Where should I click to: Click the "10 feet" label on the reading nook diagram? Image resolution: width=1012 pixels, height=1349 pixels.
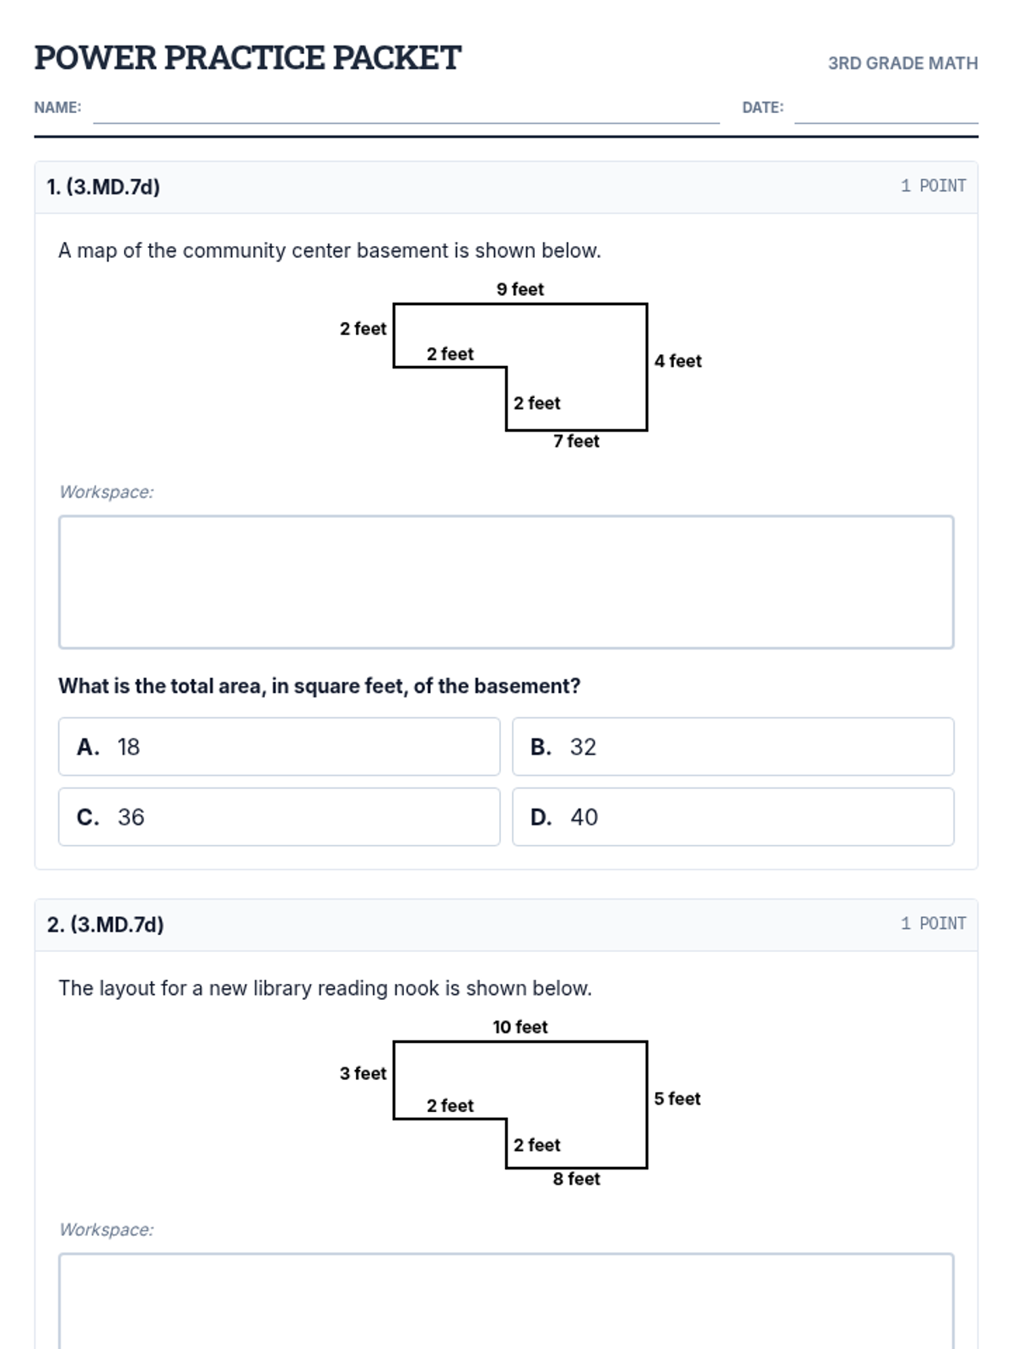519,1027
